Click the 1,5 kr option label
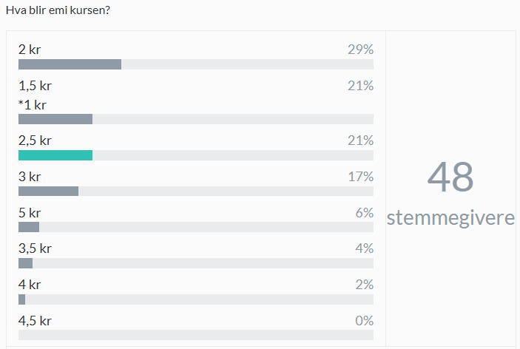520x349 pixels. (35, 86)
